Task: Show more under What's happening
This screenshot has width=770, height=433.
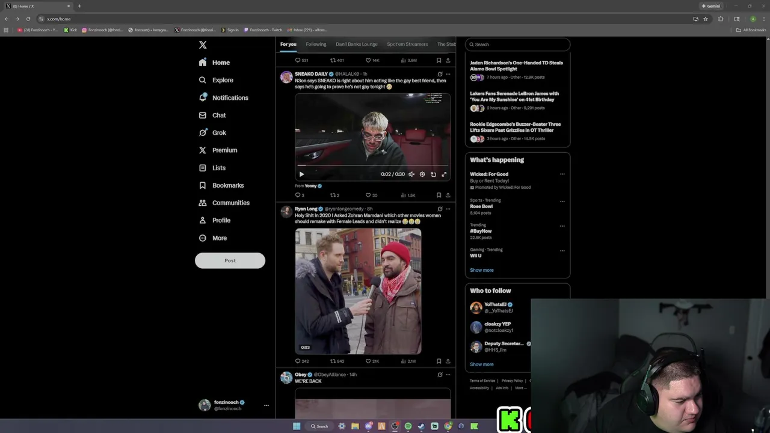Action: [481, 270]
